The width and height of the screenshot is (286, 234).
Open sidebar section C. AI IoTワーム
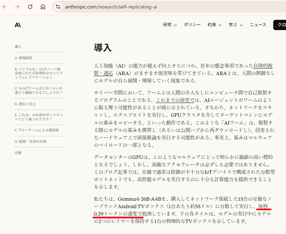coord(39,90)
